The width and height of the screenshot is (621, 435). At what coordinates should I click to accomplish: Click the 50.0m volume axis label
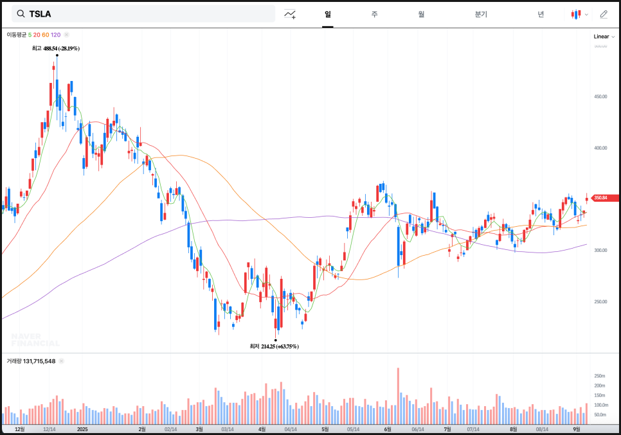tap(600, 414)
